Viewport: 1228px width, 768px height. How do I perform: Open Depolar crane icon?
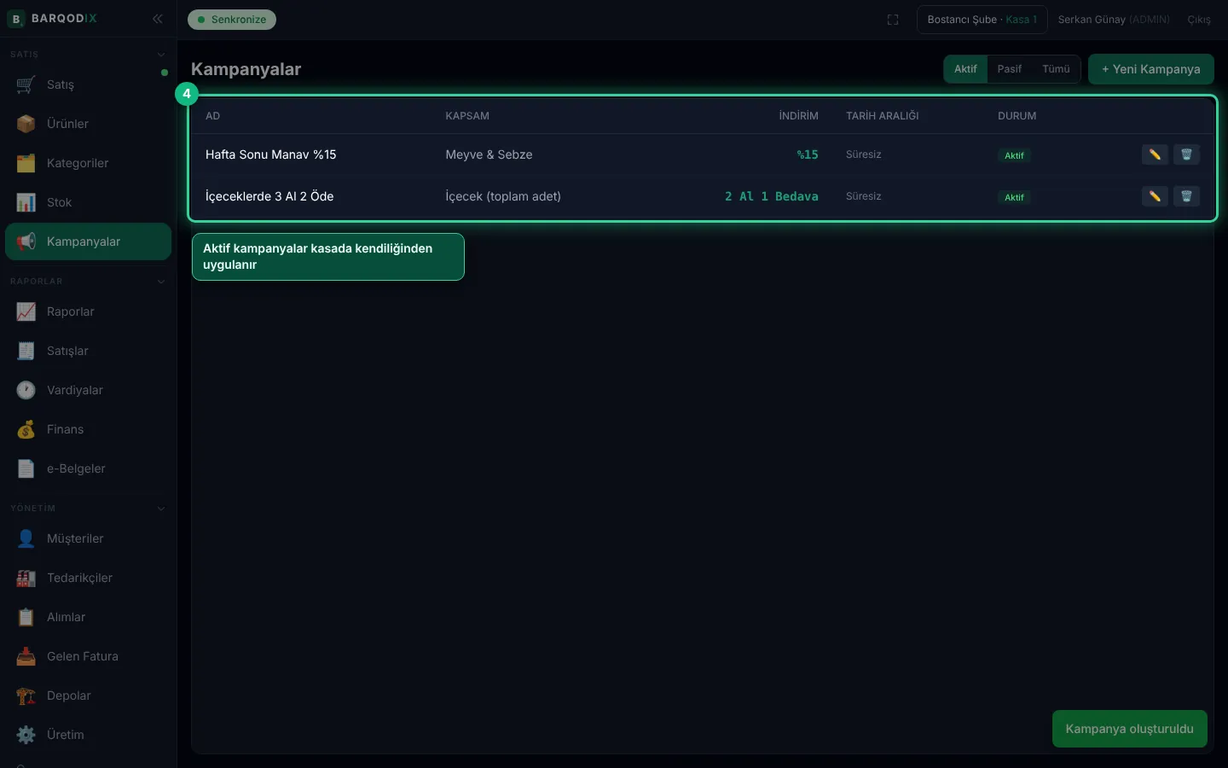(x=26, y=695)
